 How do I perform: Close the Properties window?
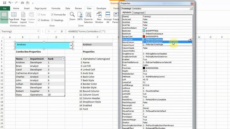(x=192, y=4)
